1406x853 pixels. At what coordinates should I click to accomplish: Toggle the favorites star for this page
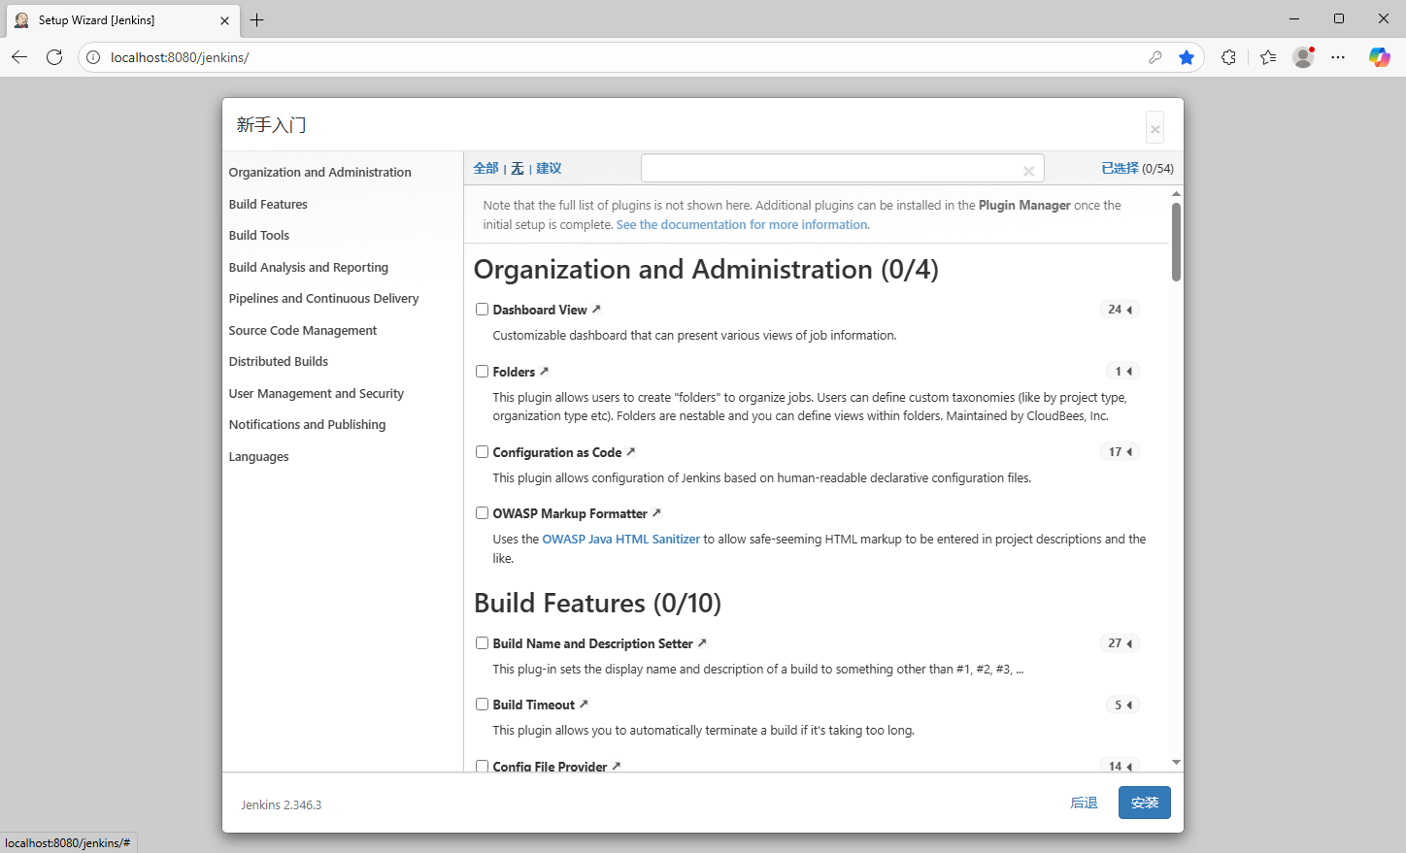pos(1187,57)
